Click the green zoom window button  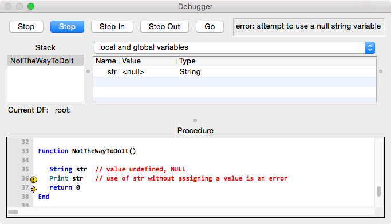pyautogui.click(x=31, y=6)
